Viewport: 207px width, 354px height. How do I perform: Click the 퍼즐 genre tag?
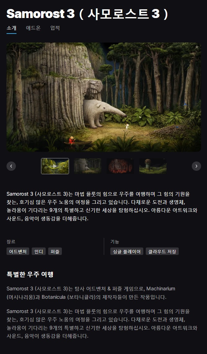pyautogui.click(x=55, y=251)
